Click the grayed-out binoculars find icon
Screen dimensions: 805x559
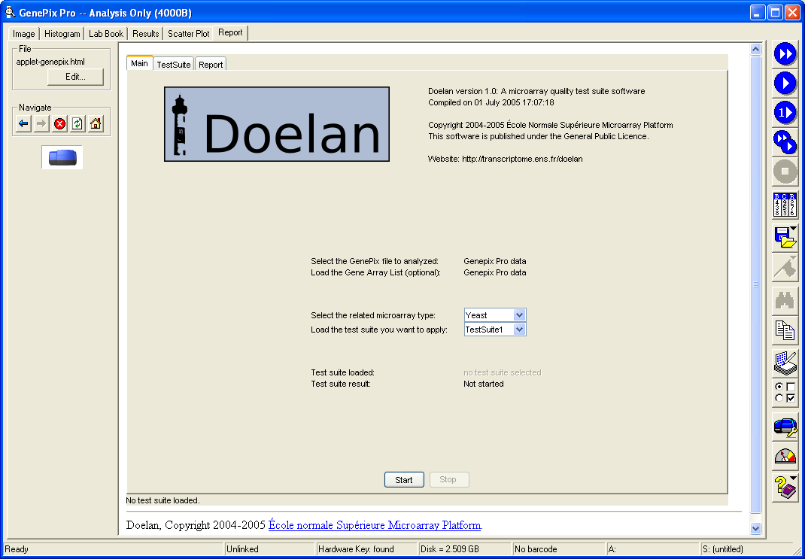click(785, 299)
